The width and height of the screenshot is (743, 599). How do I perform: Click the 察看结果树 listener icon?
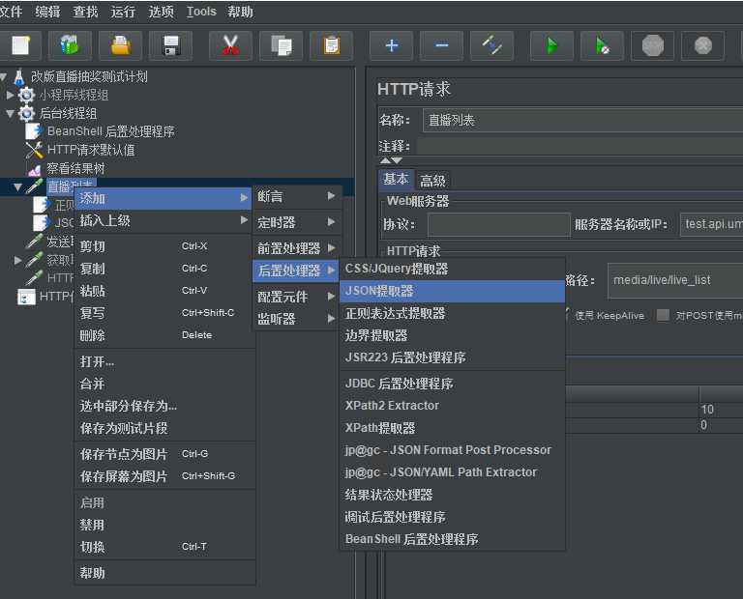coord(34,169)
